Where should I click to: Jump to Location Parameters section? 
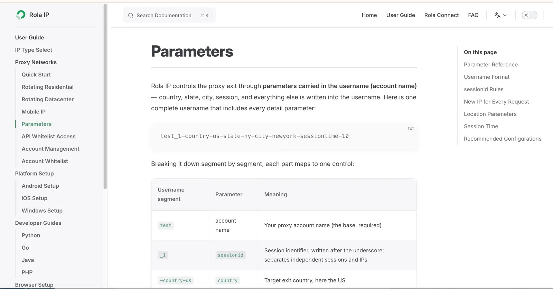point(490,114)
